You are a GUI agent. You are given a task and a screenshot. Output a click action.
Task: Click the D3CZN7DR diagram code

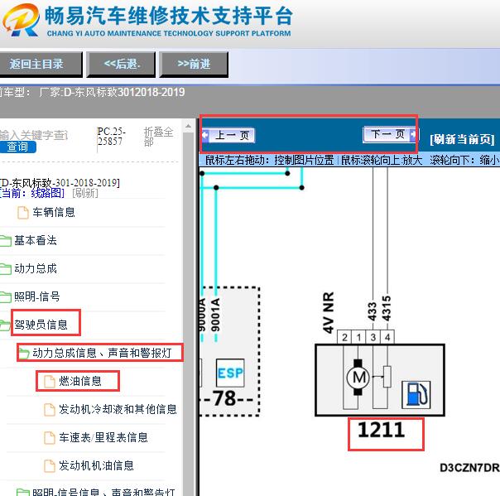(x=469, y=468)
